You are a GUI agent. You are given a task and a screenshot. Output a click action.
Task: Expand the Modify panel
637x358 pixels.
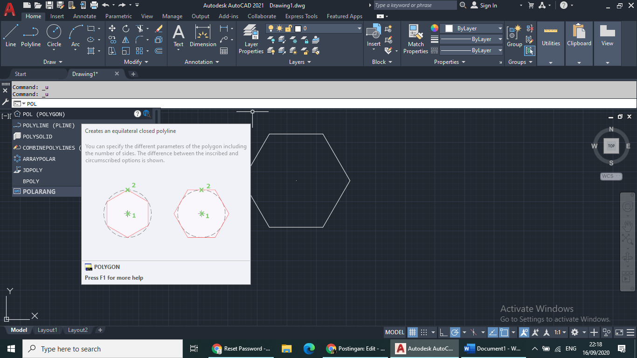click(x=136, y=62)
